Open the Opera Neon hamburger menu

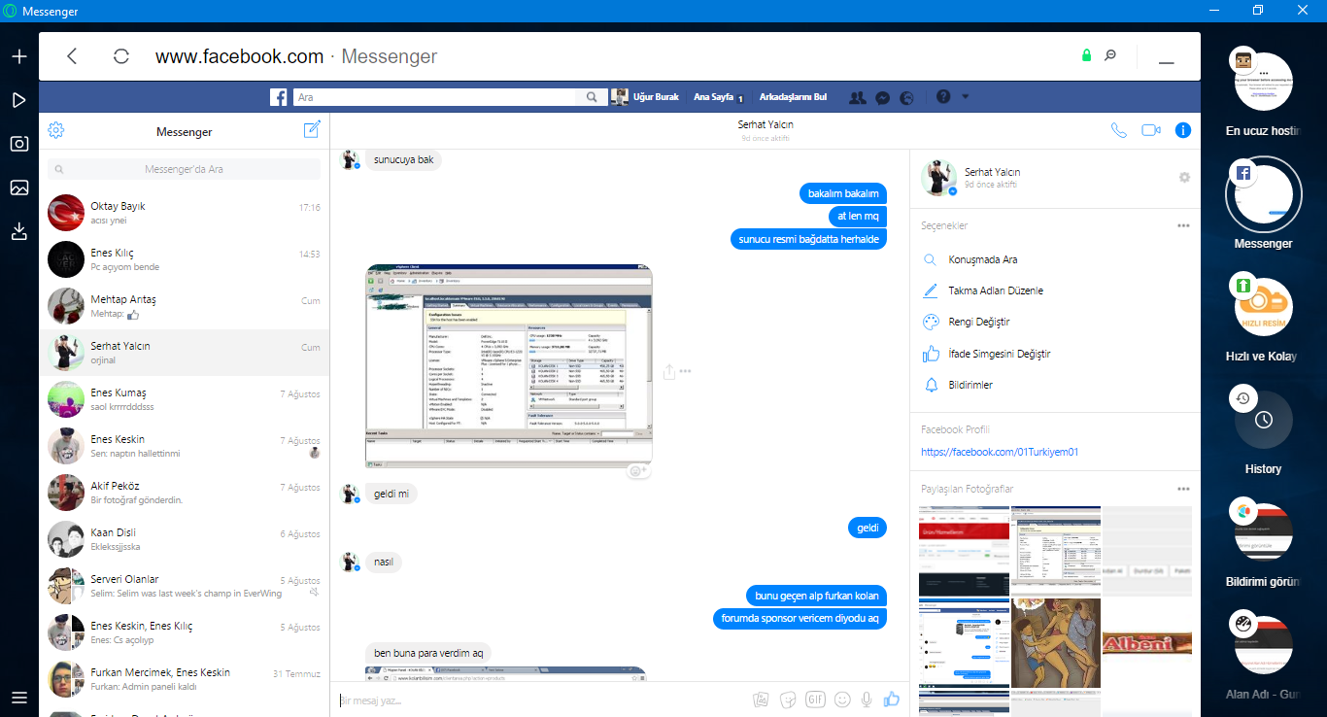pyautogui.click(x=18, y=697)
